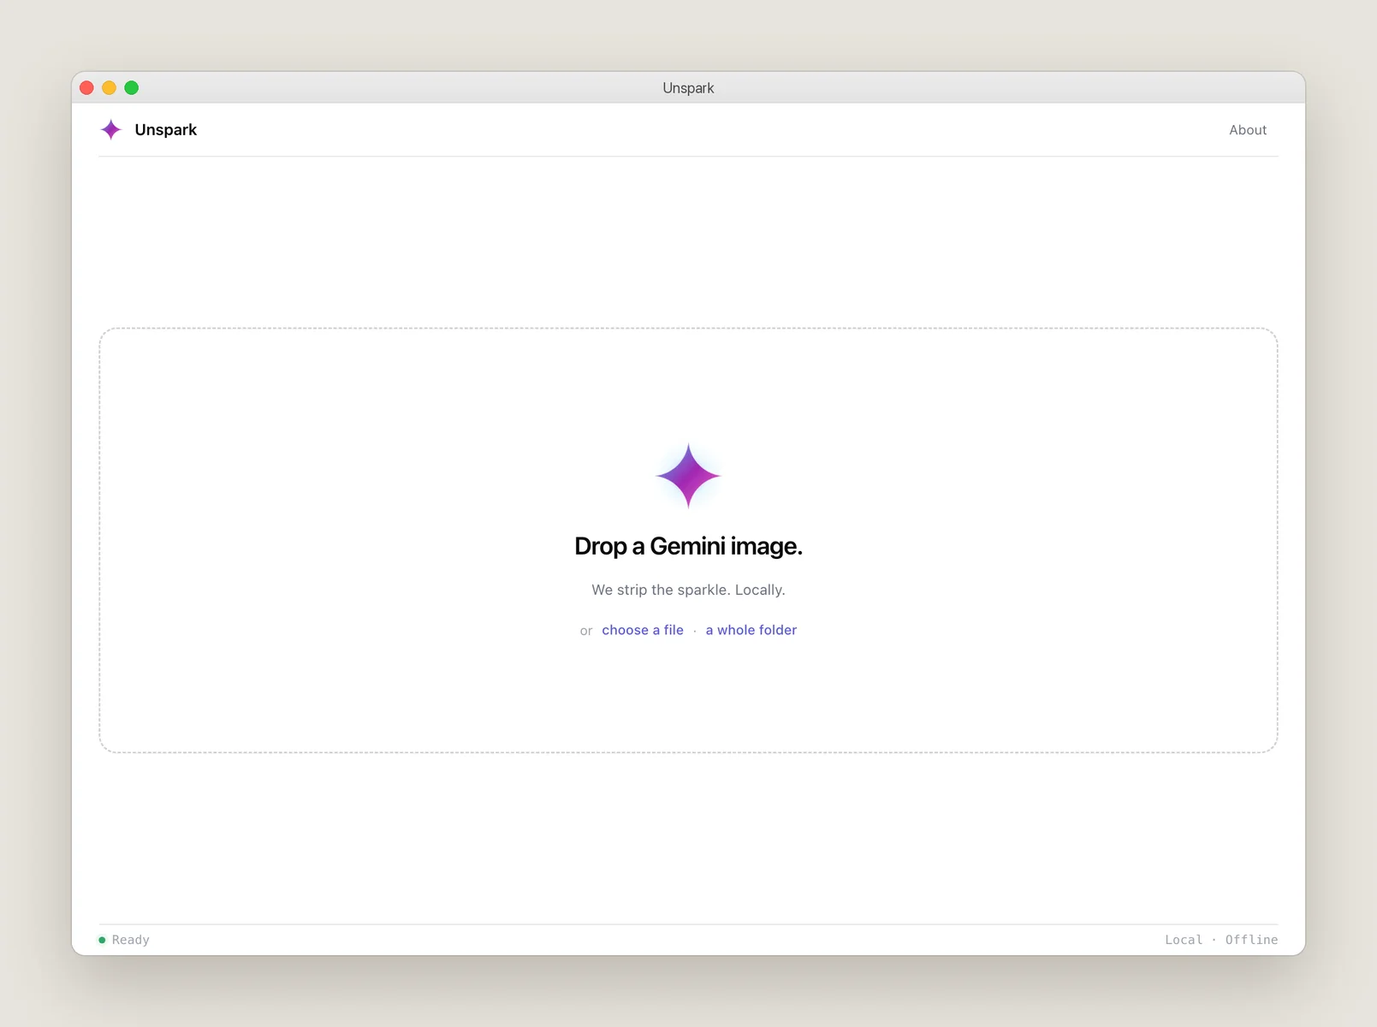Viewport: 1377px width, 1027px height.
Task: Click the large gradient sparkle in drop zone
Action: (x=688, y=476)
